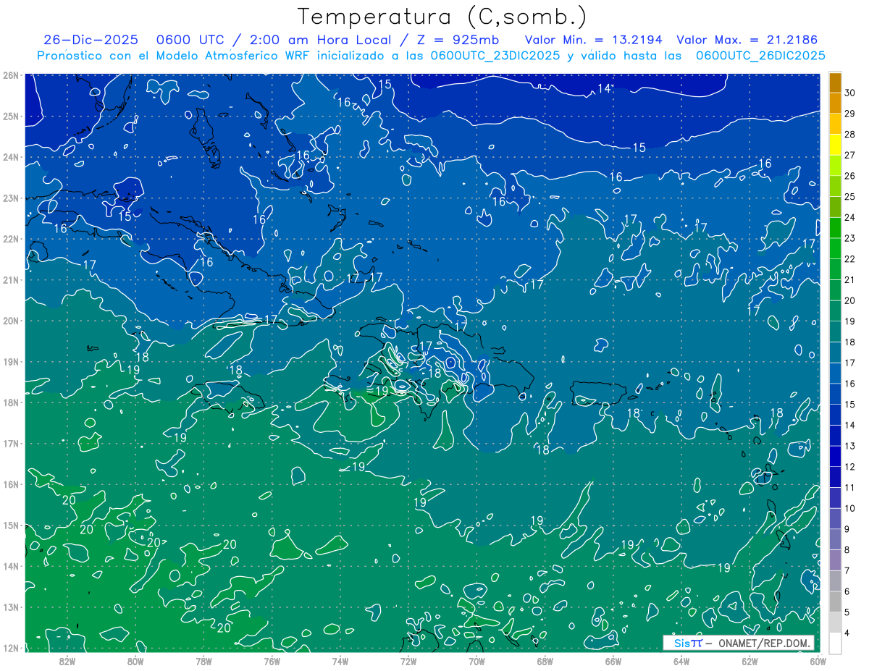Click the color scale label "22"
This screenshot has width=869, height=671.
[849, 259]
